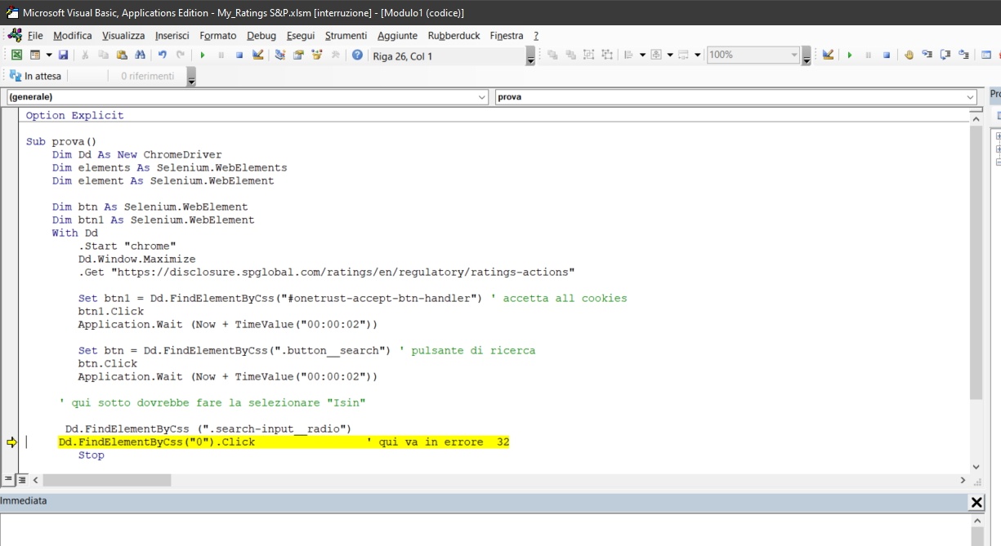1001x546 pixels.
Task: Click the Align Lefts icon
Action: 628,55
